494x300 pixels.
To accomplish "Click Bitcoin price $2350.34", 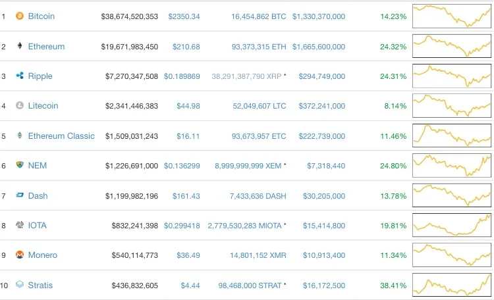I will [184, 16].
